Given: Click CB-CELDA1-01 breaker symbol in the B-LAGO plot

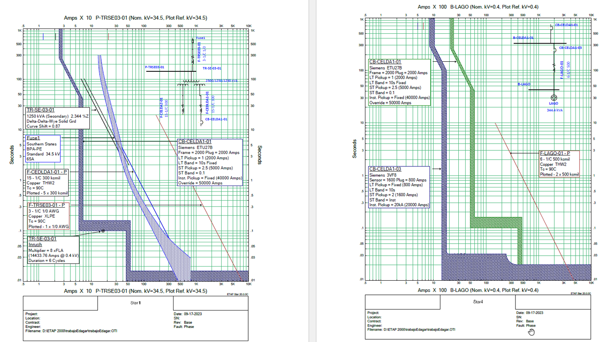Looking at the screenshot, I should pyautogui.click(x=551, y=27).
